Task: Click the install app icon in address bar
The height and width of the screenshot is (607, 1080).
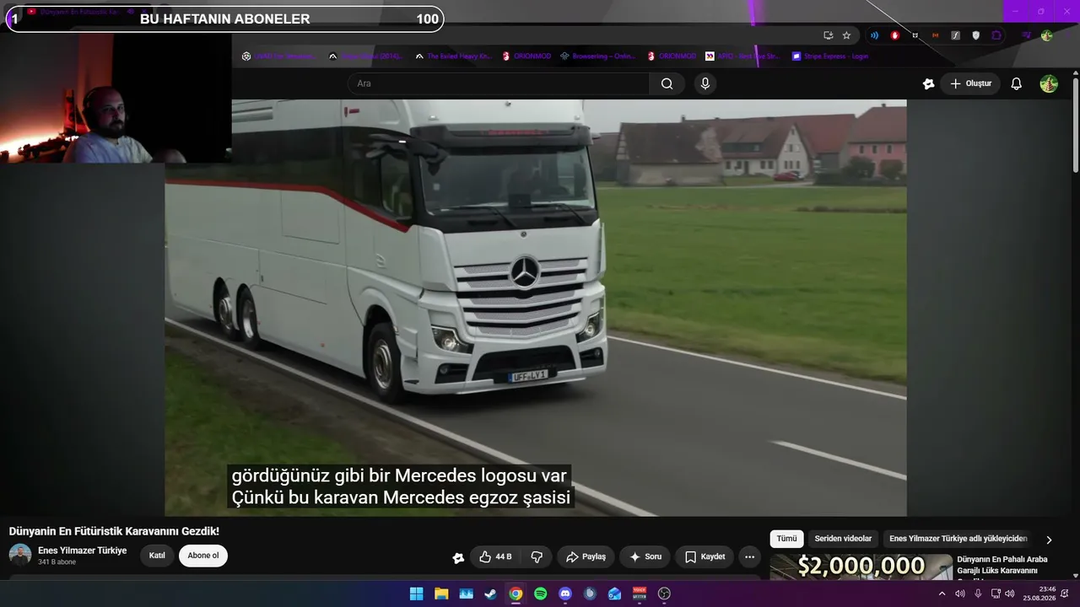Action: 828,35
